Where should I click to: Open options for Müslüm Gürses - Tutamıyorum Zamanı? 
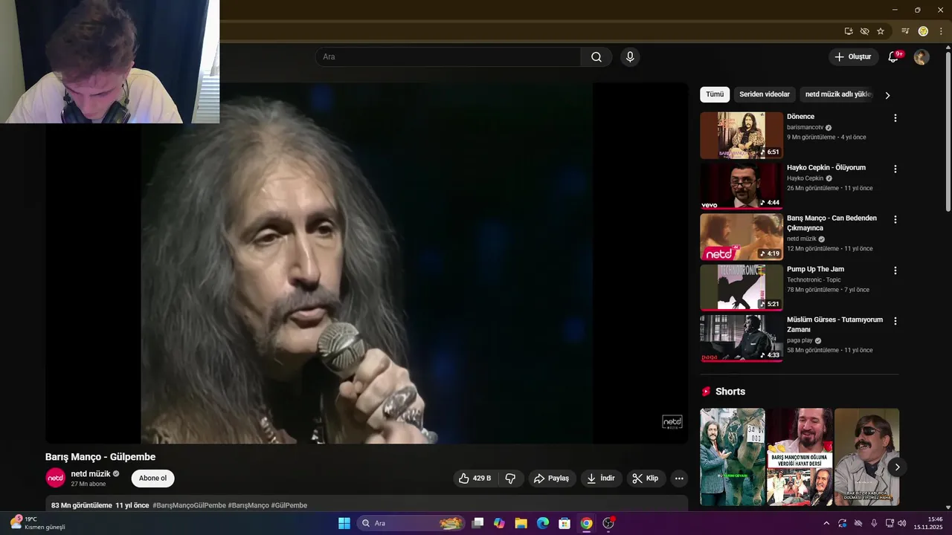click(x=895, y=321)
